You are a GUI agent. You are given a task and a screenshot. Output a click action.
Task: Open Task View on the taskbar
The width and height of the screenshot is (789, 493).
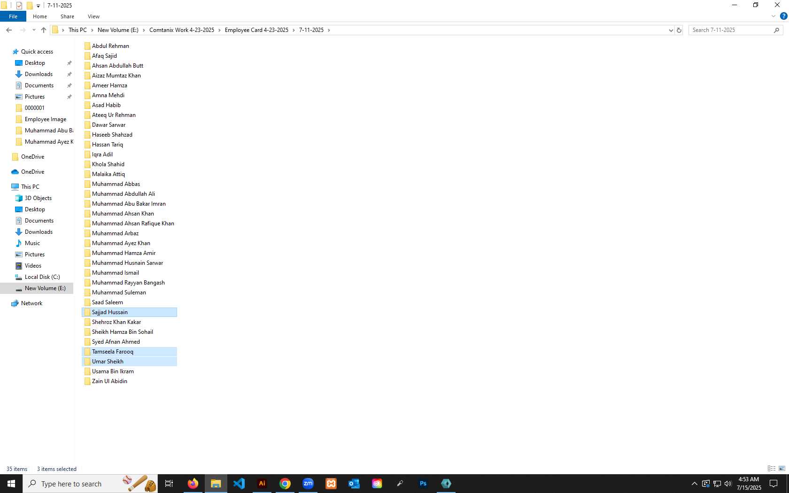click(169, 484)
